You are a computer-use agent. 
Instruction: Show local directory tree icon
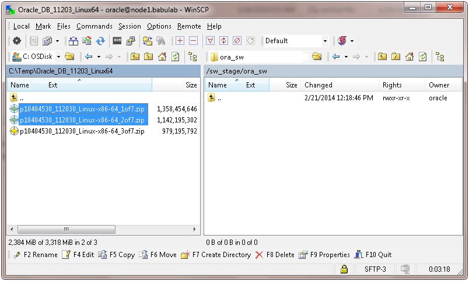192,57
